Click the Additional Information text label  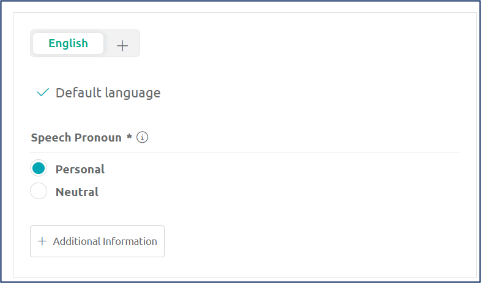105,241
